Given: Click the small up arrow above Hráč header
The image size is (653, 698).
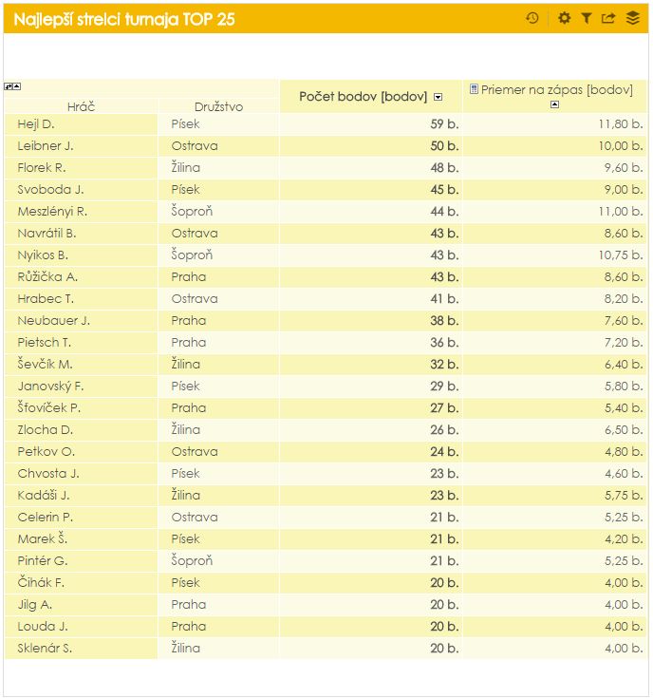Looking at the screenshot, I should coord(17,86).
